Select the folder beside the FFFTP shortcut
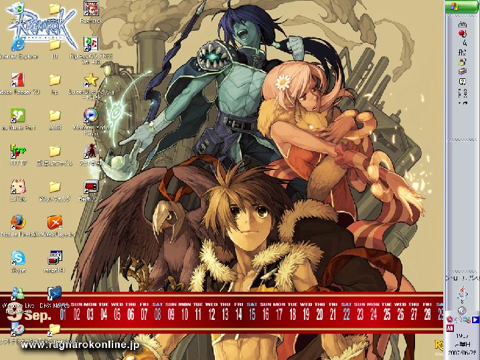Viewport: 480px width, 360px height. click(x=55, y=155)
